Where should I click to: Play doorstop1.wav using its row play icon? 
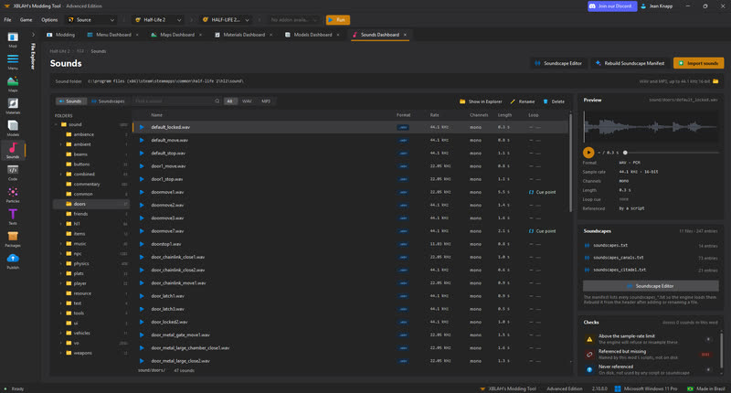click(x=142, y=244)
